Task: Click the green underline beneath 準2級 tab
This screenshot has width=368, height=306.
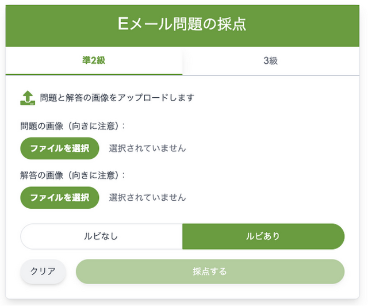Action: (x=94, y=74)
